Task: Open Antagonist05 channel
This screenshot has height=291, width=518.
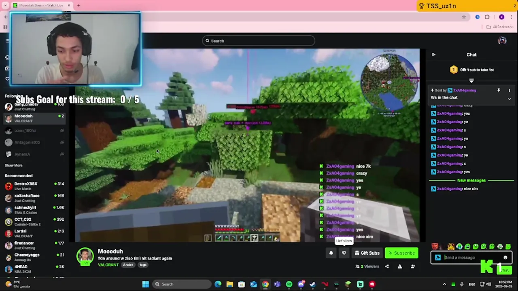Action: 34,142
